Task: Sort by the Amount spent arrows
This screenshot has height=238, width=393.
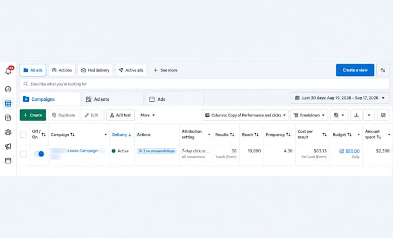Action: [379, 137]
